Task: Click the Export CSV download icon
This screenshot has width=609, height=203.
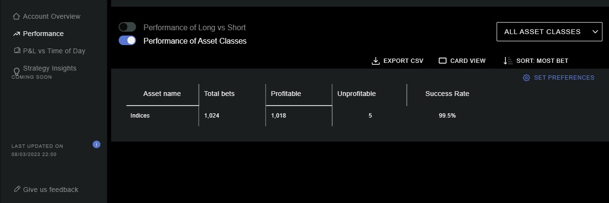Action: pos(376,61)
